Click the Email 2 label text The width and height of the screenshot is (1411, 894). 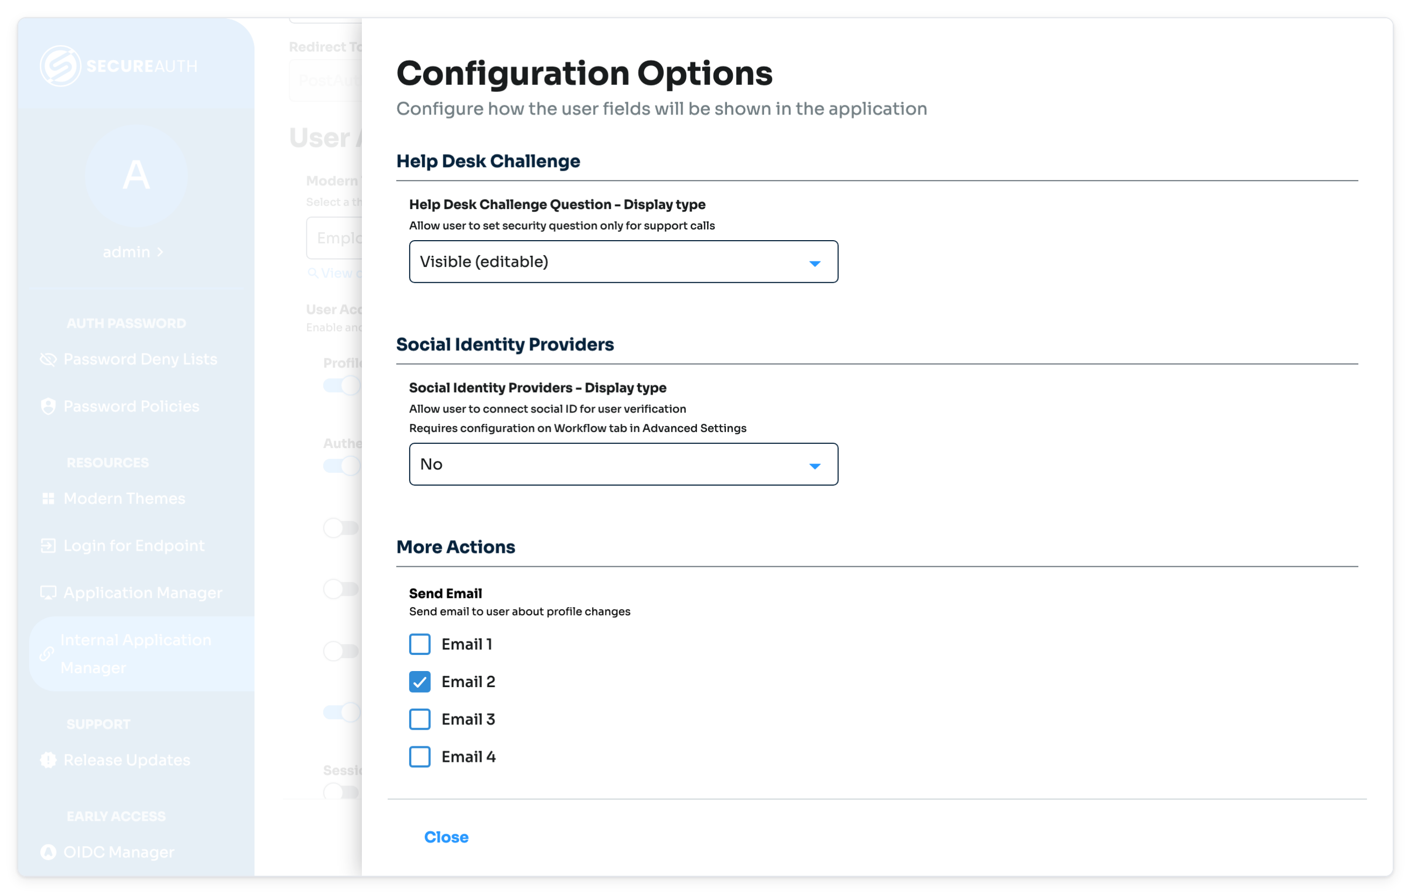coord(468,681)
